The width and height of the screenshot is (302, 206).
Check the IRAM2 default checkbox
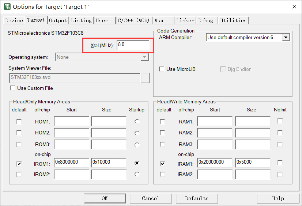pyautogui.click(x=162, y=174)
